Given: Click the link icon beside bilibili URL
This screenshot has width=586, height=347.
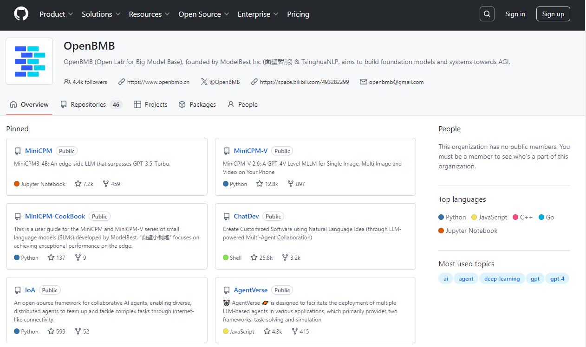Looking at the screenshot, I should [x=254, y=82].
